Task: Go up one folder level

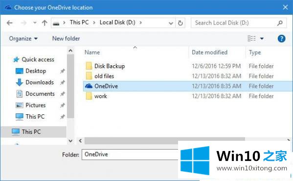Action: [45, 23]
